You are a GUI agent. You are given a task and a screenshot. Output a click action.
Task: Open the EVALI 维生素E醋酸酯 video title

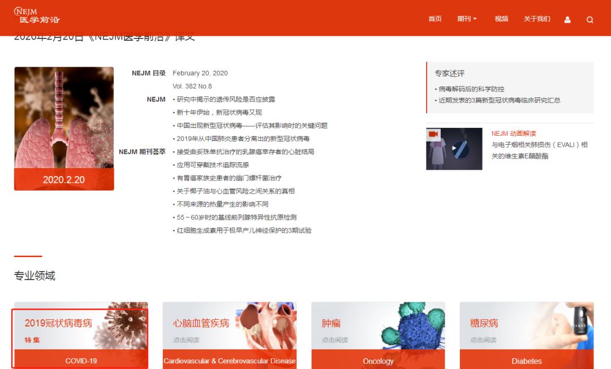pos(539,151)
